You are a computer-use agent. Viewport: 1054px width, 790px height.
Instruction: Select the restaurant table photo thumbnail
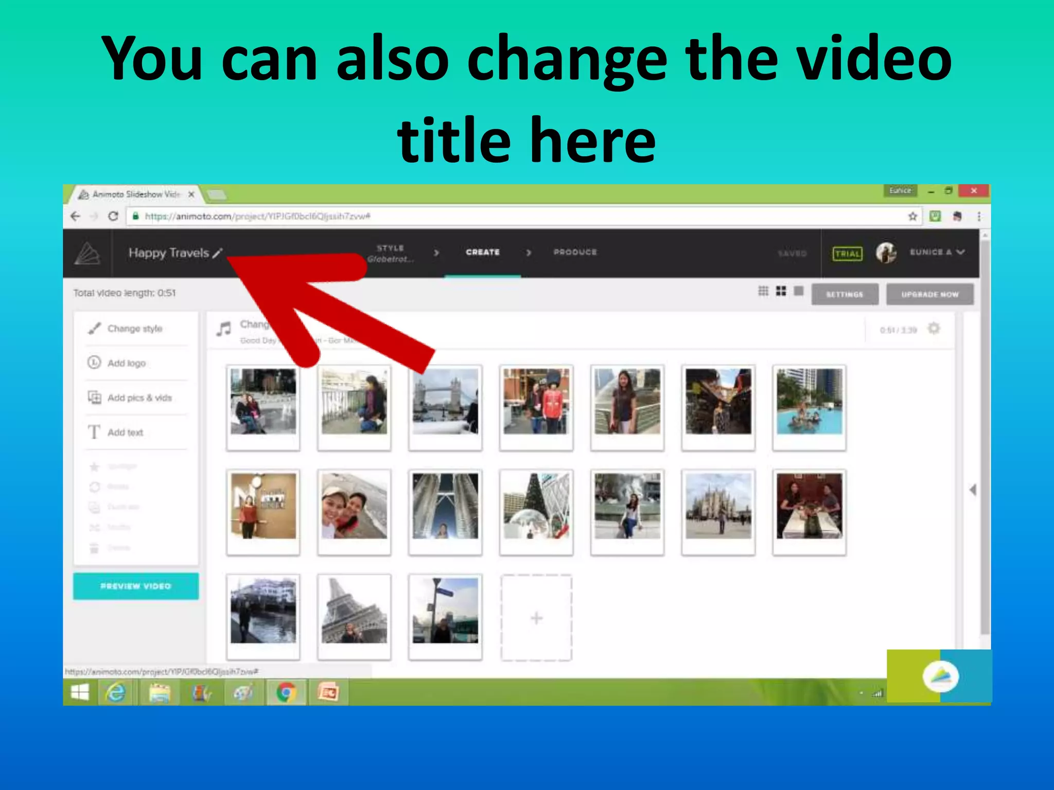[x=809, y=512]
